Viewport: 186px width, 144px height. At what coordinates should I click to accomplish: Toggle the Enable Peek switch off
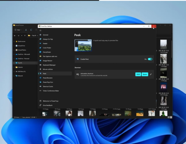150,59
